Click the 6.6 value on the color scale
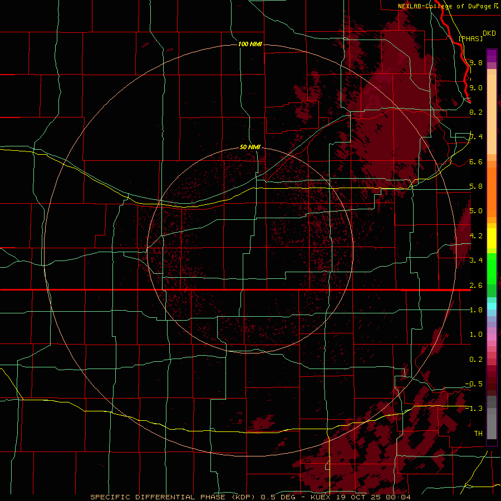The width and height of the screenshot is (501, 501). click(x=476, y=161)
